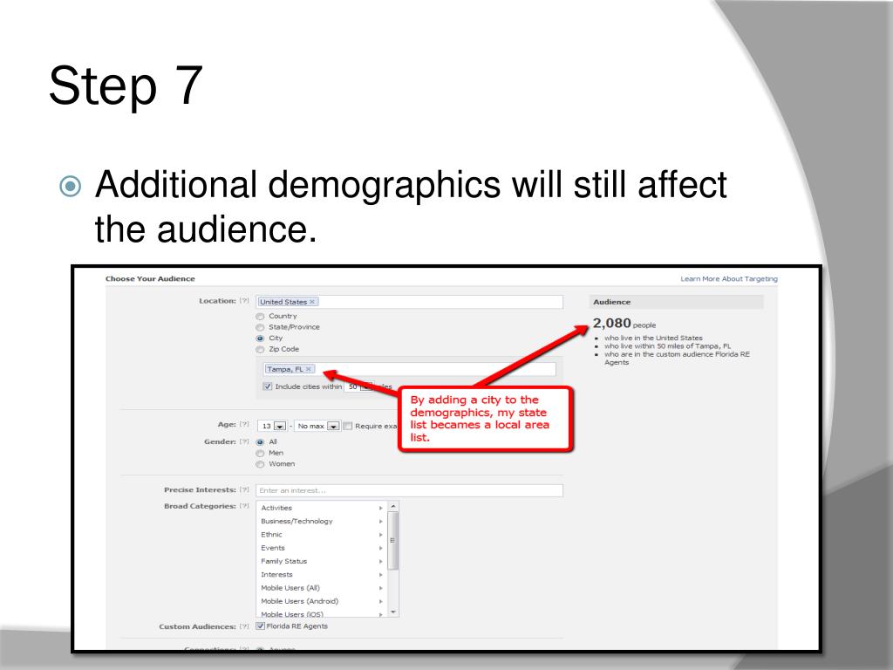This screenshot has height=670, width=893.
Task: Click the Precise Interests input field
Action: pyautogui.click(x=410, y=490)
